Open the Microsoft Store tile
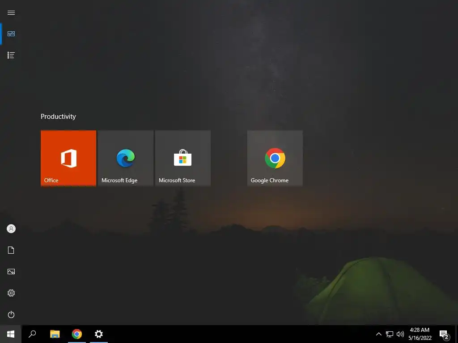This screenshot has height=343, width=458. click(x=183, y=158)
